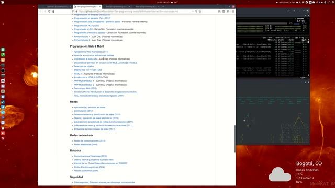Open the terminal window menu icon
The image size is (335, 188).
[x=294, y=10]
